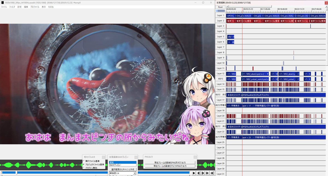The width and height of the screenshot is (328, 176).
Task: Open the 編集 menu
Action: click(26, 7)
